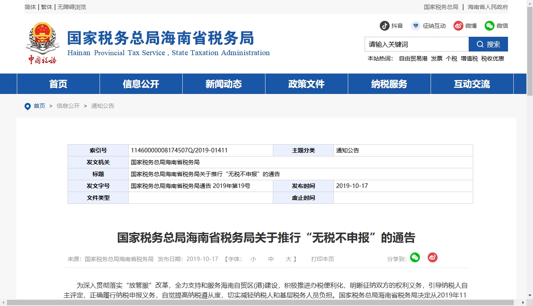Open the Douyin (抖音) icon link

384,26
